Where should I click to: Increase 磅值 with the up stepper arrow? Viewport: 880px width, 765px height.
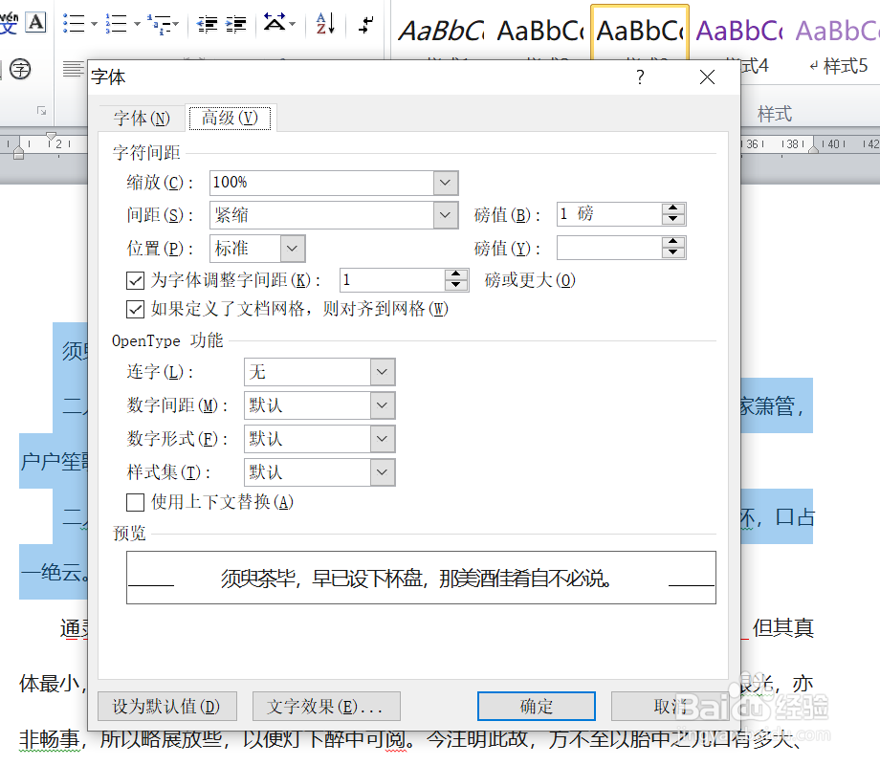tap(672, 208)
